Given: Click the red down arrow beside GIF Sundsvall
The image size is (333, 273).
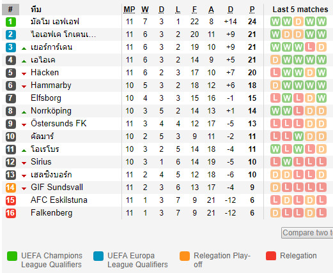Looking at the screenshot, I should click(x=24, y=189).
